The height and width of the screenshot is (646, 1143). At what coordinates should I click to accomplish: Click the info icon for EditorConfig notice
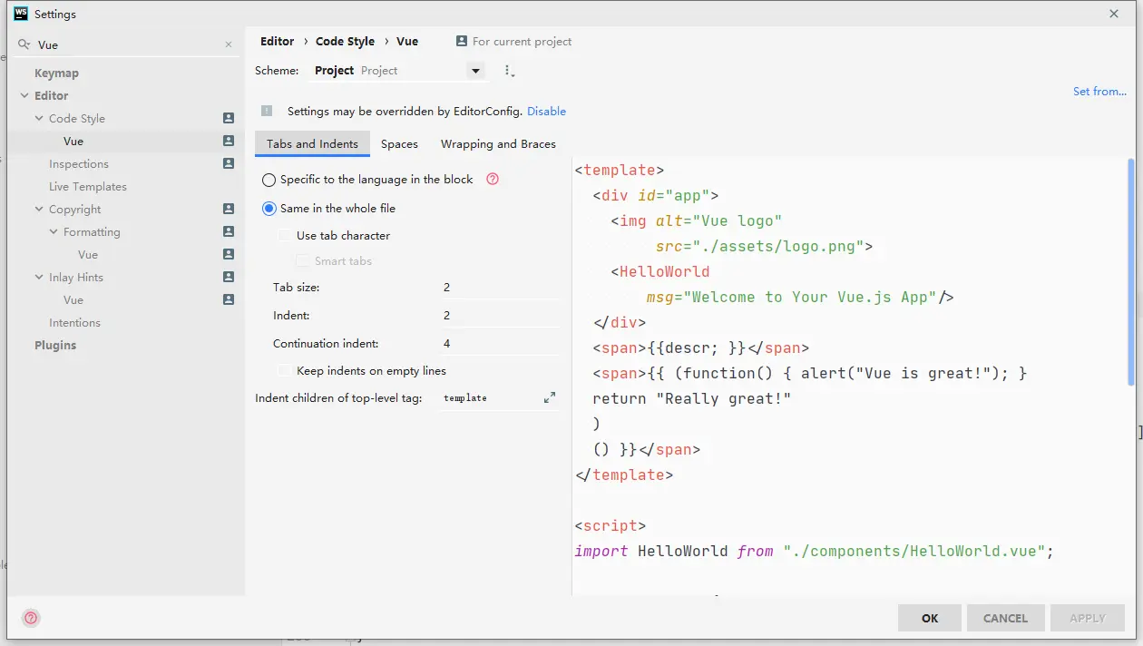[267, 111]
